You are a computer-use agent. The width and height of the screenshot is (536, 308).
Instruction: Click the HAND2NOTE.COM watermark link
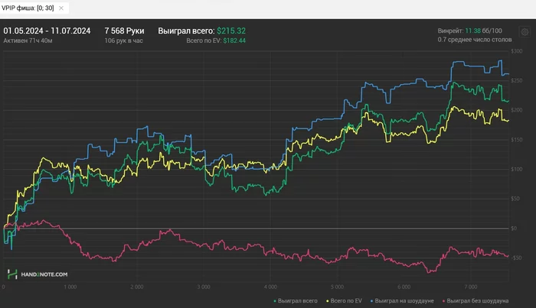tap(44, 274)
